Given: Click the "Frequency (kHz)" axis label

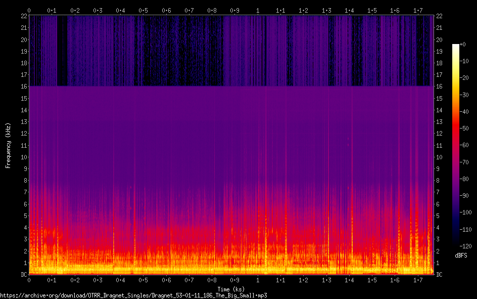Looking at the screenshot, I should 8,145.
